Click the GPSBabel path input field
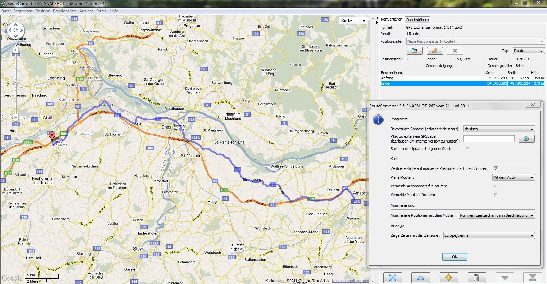Screen dimensions: 547x284 [489, 138]
